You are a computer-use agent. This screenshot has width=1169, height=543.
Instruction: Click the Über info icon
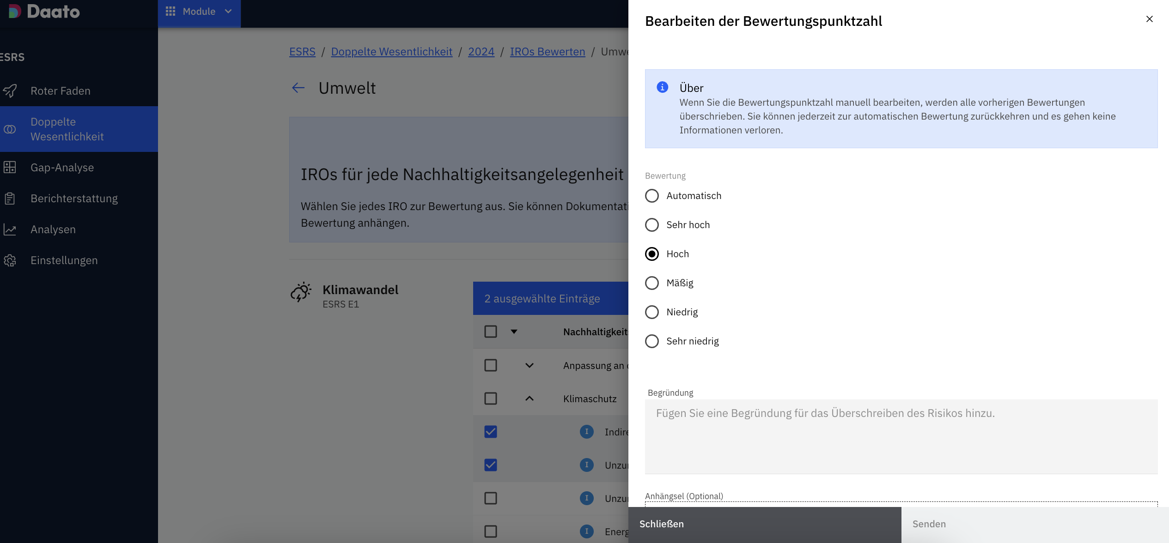coord(662,87)
